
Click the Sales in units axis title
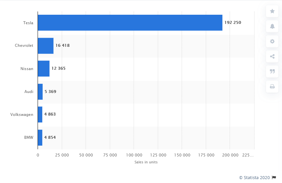click(146, 162)
